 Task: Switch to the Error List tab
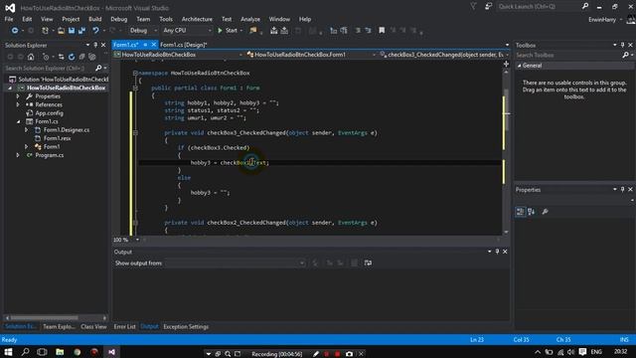pos(124,326)
